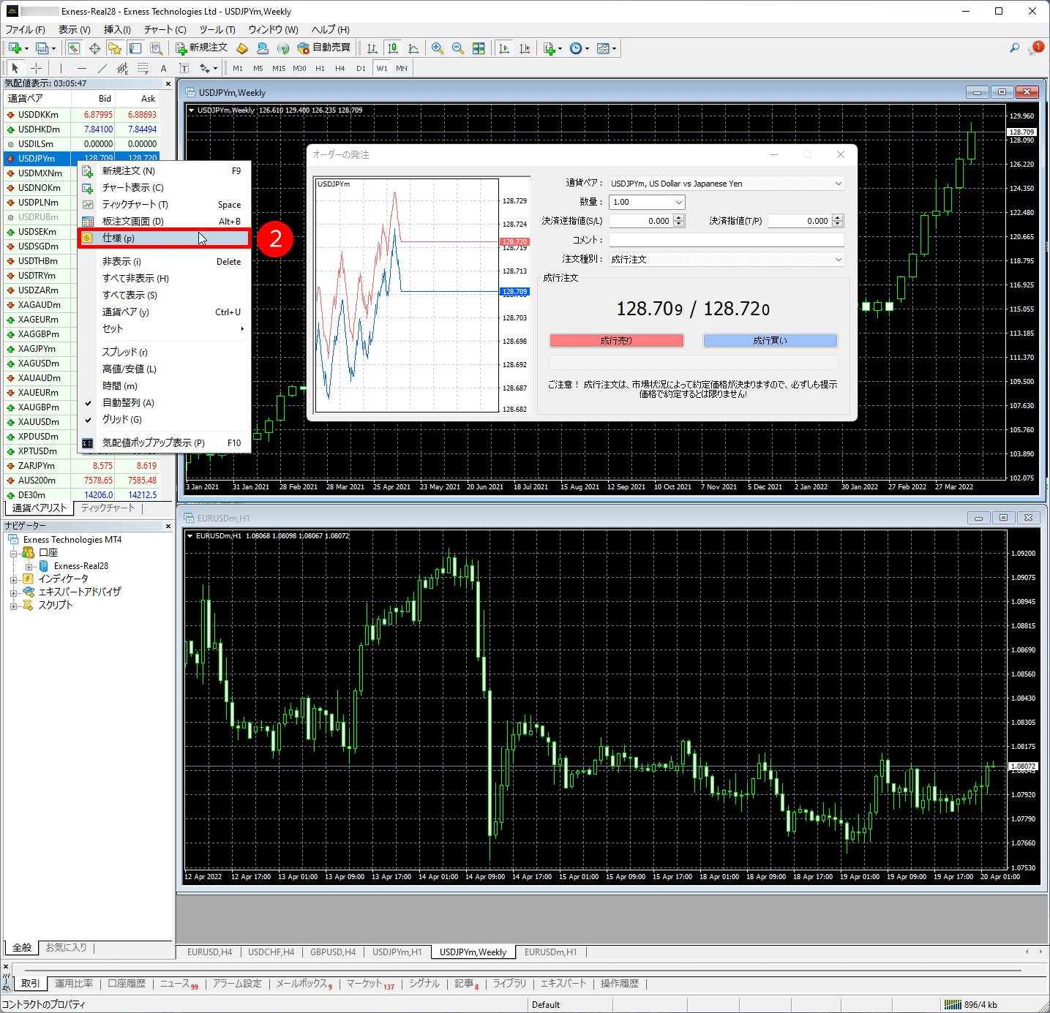
Task: Click the コメント input field
Action: 727,240
